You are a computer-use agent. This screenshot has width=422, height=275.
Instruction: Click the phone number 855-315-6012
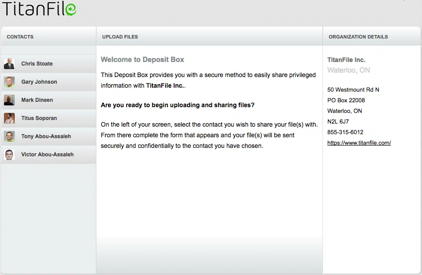(x=345, y=132)
